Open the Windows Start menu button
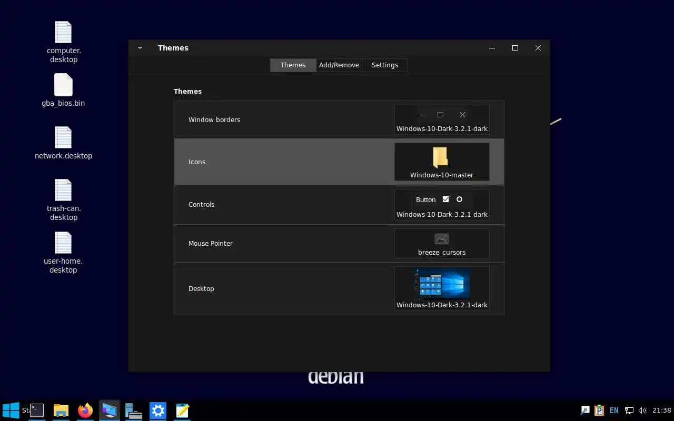Viewport: 674px width, 421px height. click(11, 410)
